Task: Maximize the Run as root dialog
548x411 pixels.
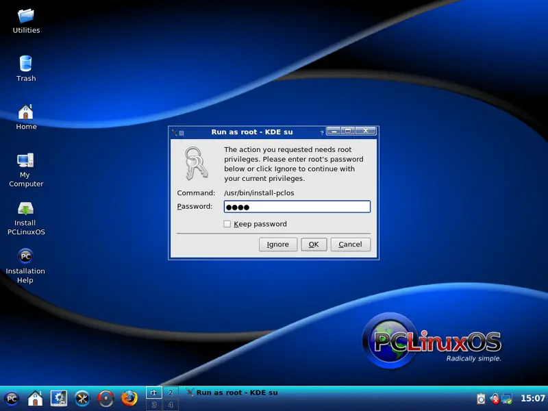Action: 348,131
